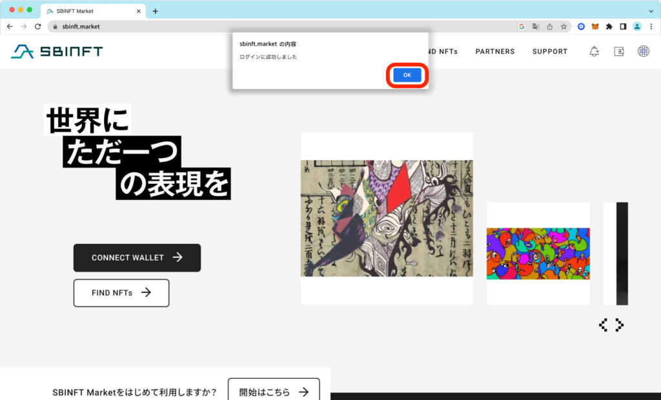The height and width of the screenshot is (400, 661).
Task: Click OK in the login success dialog
Action: [x=407, y=75]
